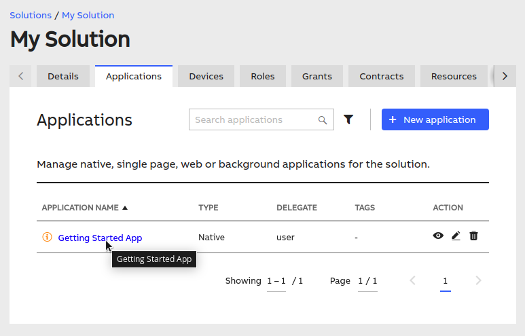Click the user delegate cell

tap(285, 238)
